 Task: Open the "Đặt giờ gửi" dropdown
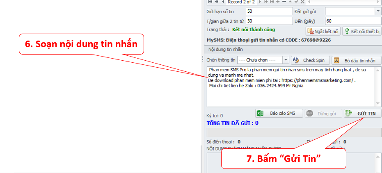(x=377, y=11)
